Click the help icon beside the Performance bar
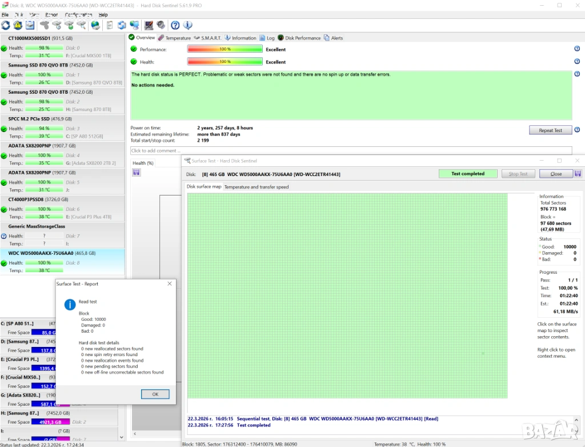The width and height of the screenshot is (585, 447). pyautogui.click(x=576, y=49)
